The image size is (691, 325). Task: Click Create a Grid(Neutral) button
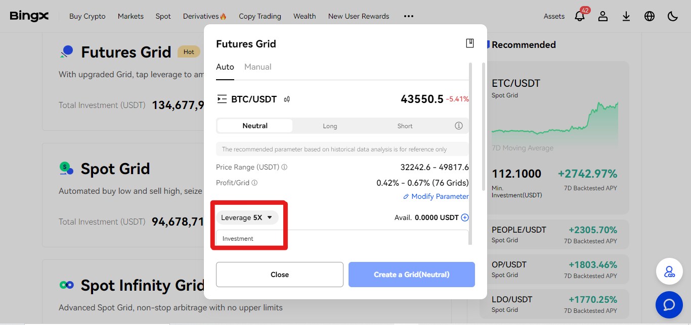412,275
